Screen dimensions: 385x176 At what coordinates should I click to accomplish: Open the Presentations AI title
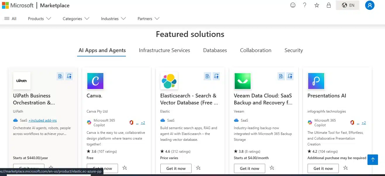(327, 96)
